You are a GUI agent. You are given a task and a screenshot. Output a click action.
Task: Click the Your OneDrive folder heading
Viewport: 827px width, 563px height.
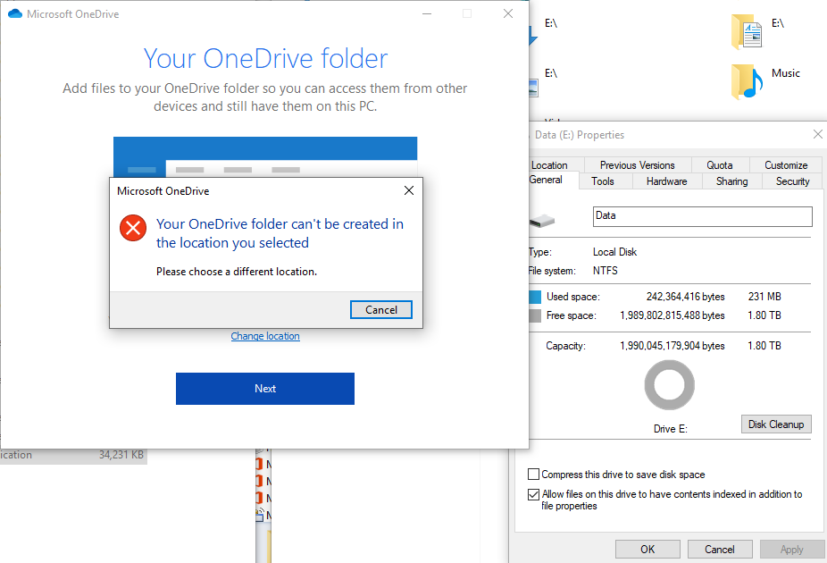[x=265, y=58]
